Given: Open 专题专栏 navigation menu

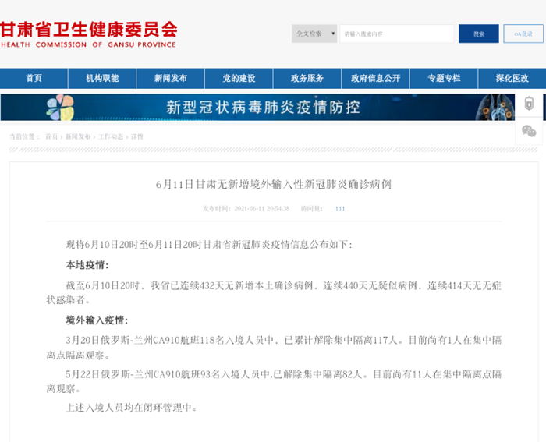Looking at the screenshot, I should coord(444,78).
